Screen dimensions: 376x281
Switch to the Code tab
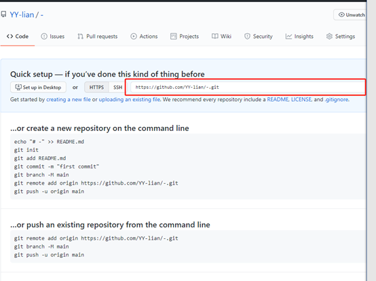pos(18,36)
